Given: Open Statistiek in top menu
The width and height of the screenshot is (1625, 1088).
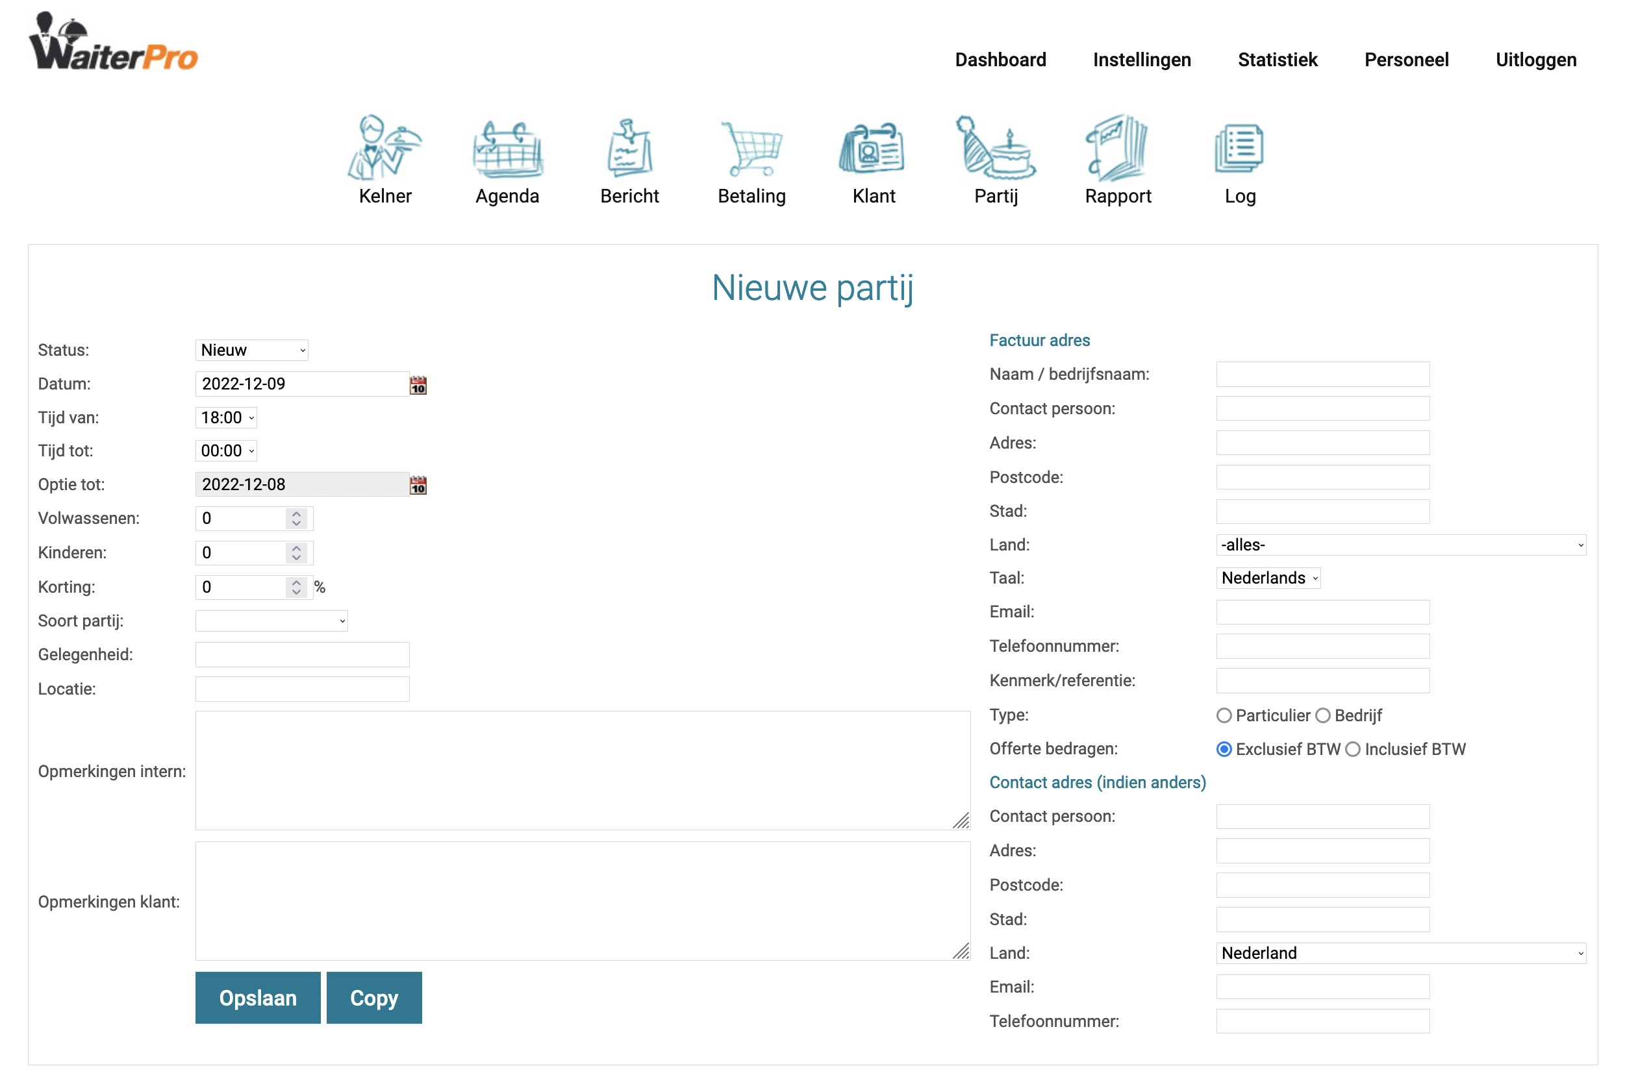Looking at the screenshot, I should [1278, 60].
